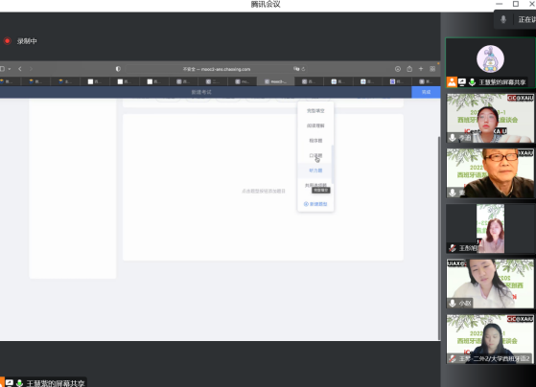
Task: Click the red recording indicator 录制中
Action: tap(7, 41)
